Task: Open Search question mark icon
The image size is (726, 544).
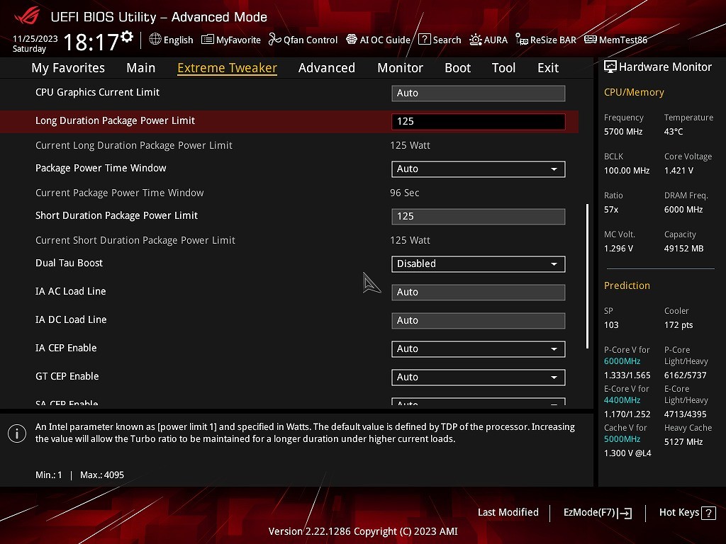Action: pyautogui.click(x=424, y=40)
